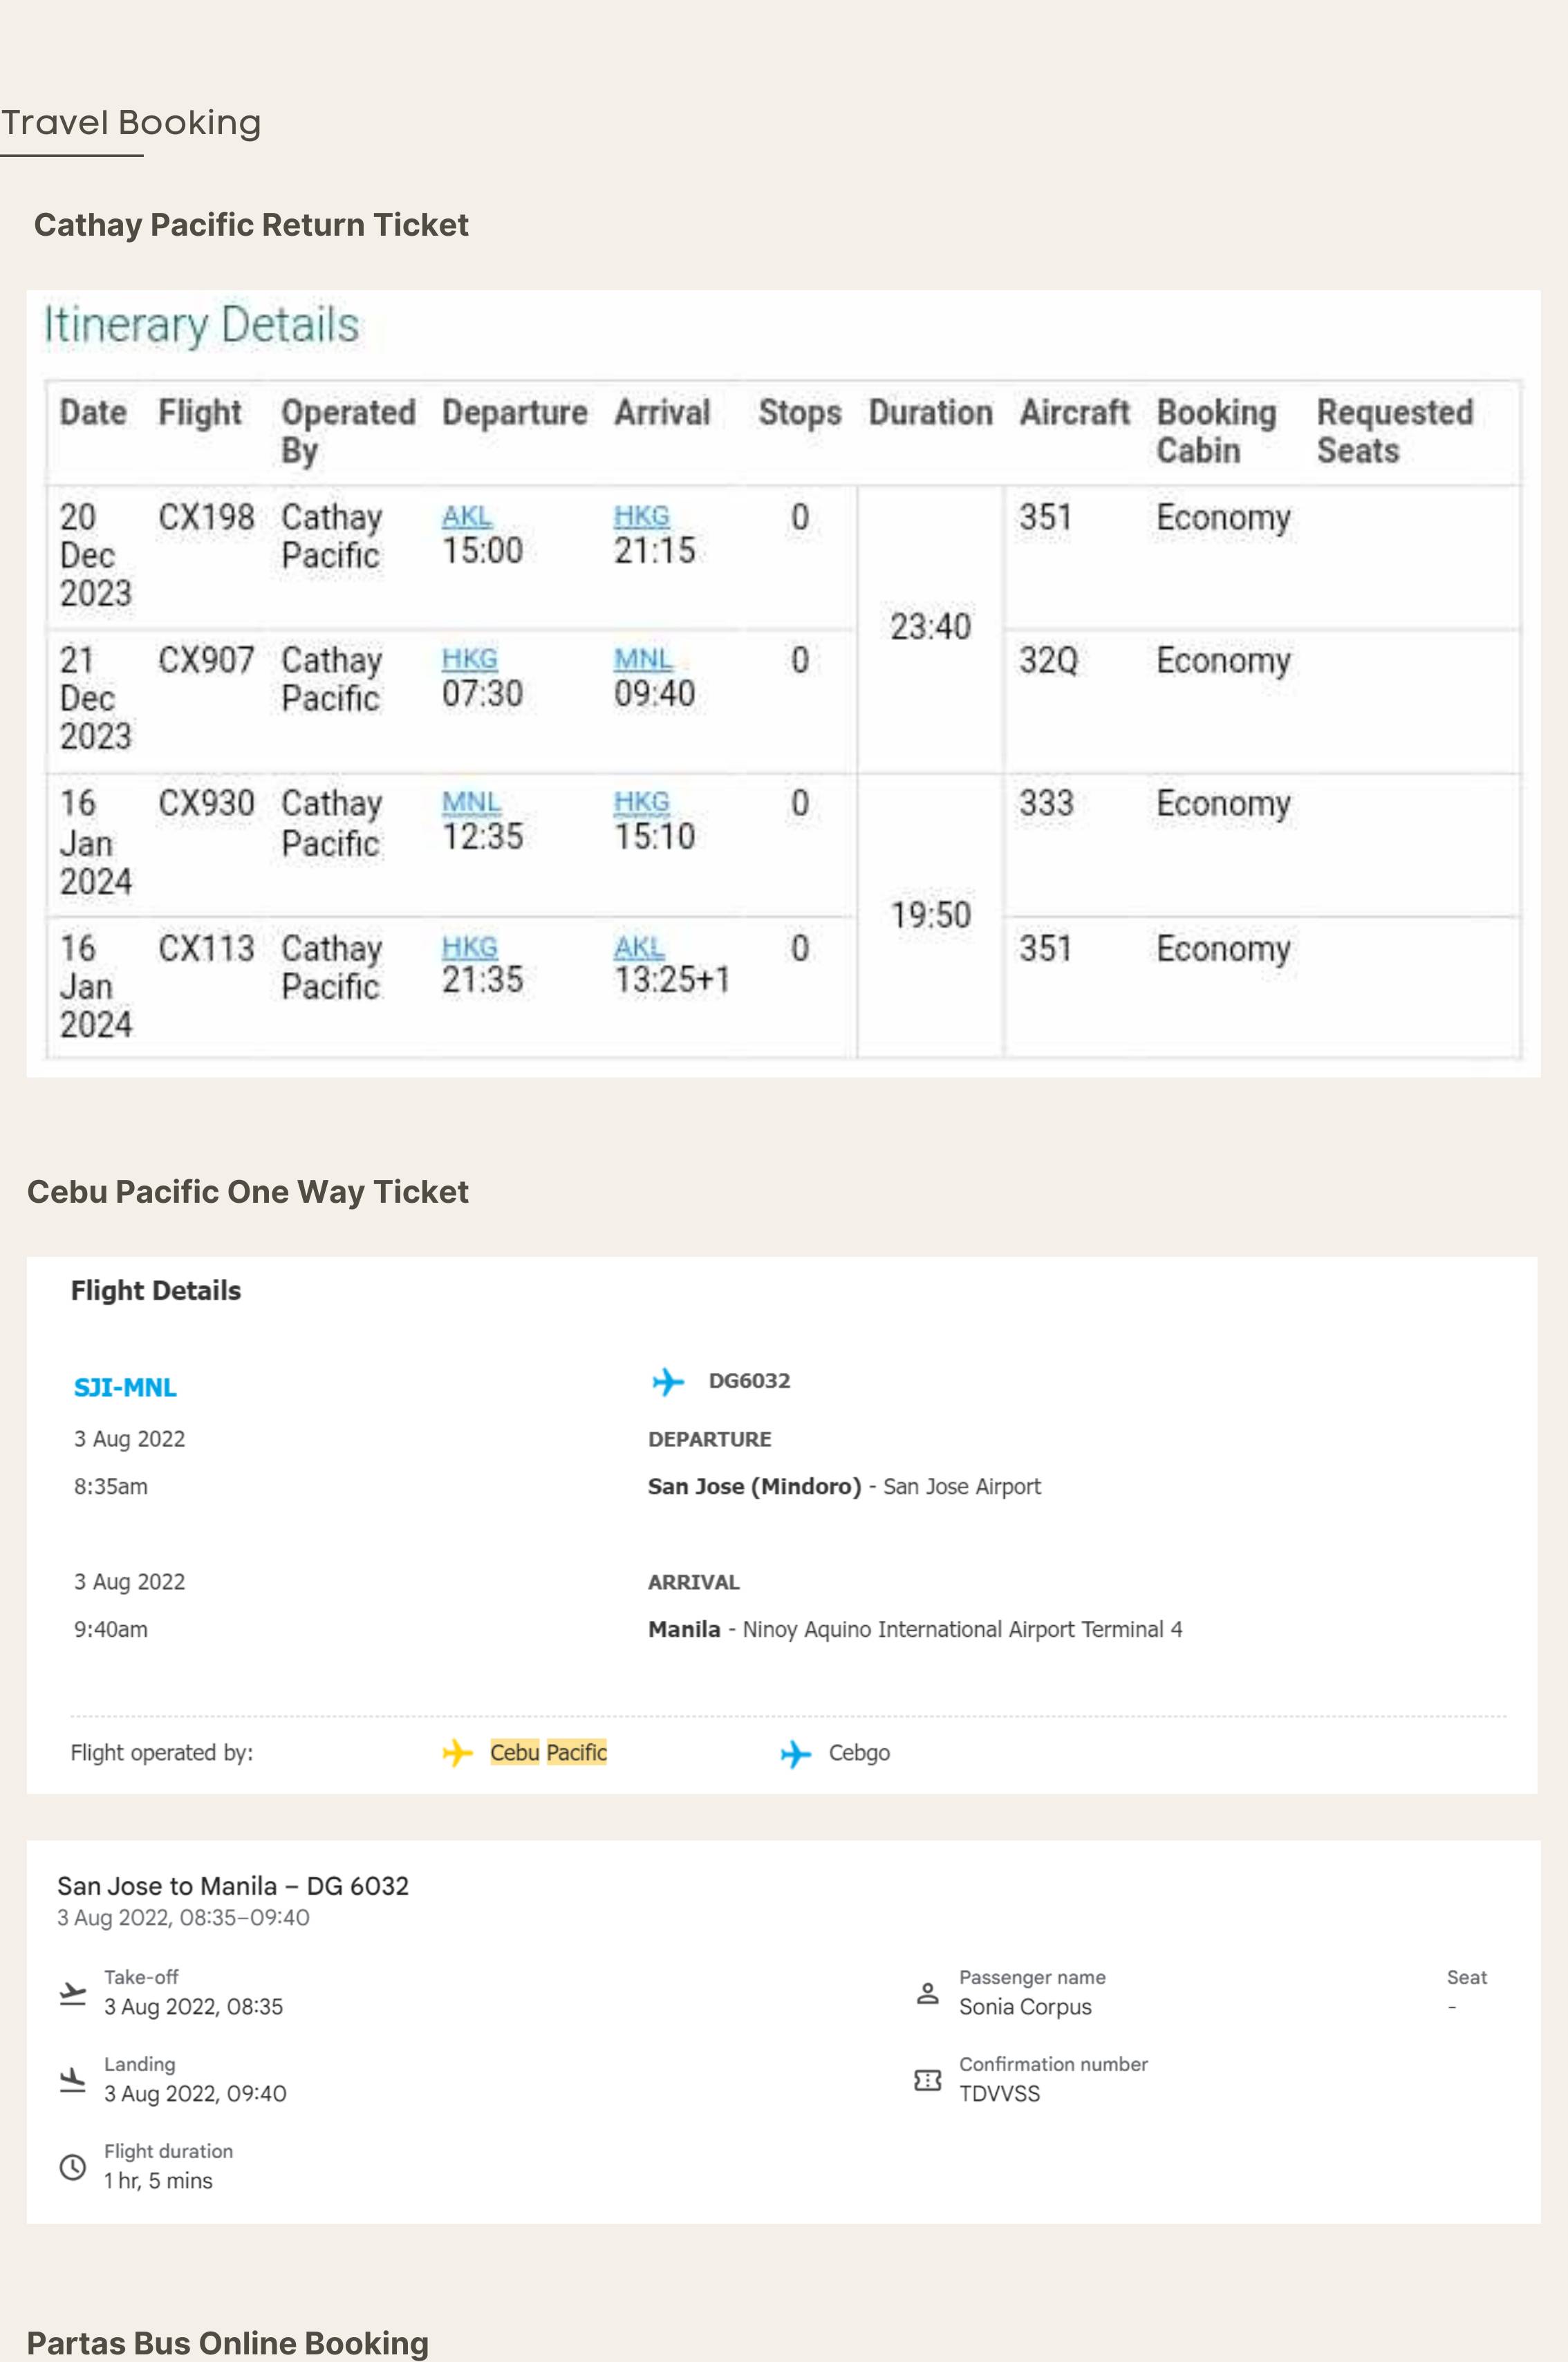1568x2362 pixels.
Task: Click the blue airplane icon beside DG6032
Action: pyautogui.click(x=667, y=1381)
